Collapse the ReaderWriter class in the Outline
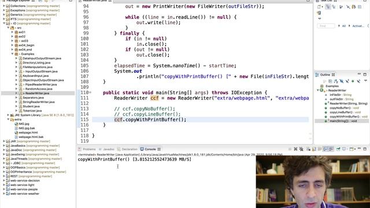The image size is (370, 208). 318,90
